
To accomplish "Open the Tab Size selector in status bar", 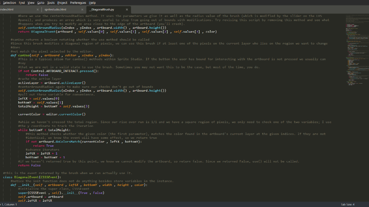I will (x=347, y=204).
